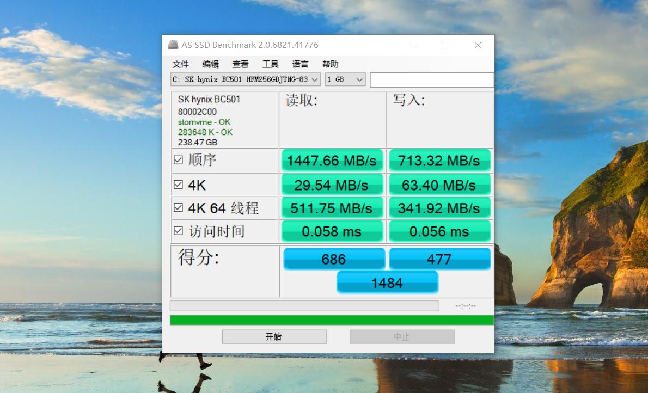
Task: Uncheck the 4K test checkbox
Action: (178, 185)
